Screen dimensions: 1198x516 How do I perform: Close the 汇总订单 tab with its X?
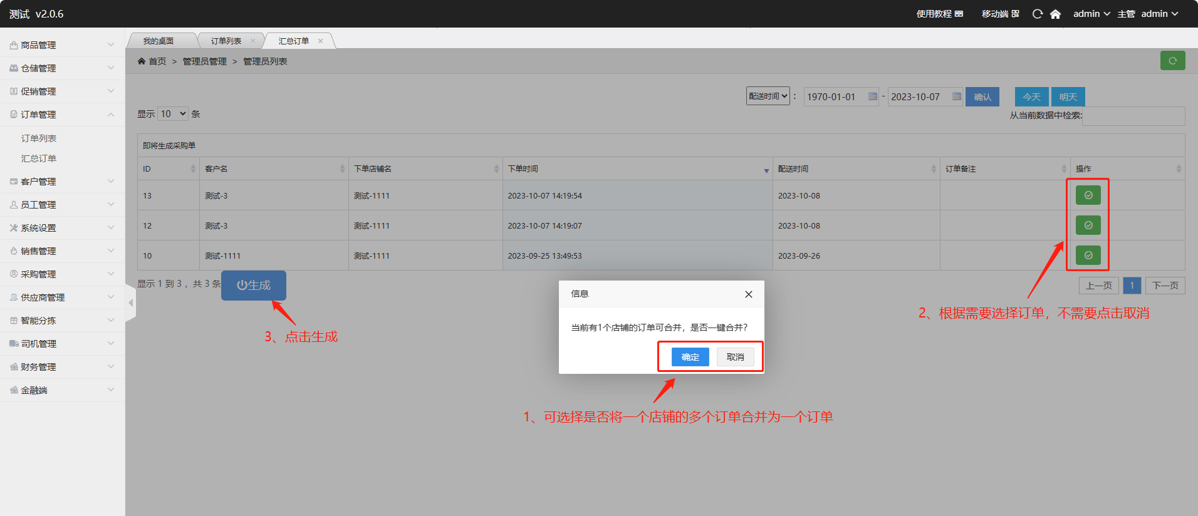click(320, 41)
